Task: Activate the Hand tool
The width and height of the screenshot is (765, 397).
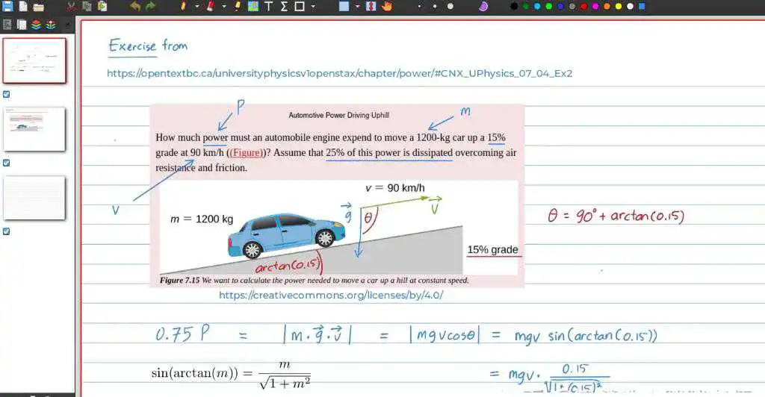Action: tap(387, 7)
